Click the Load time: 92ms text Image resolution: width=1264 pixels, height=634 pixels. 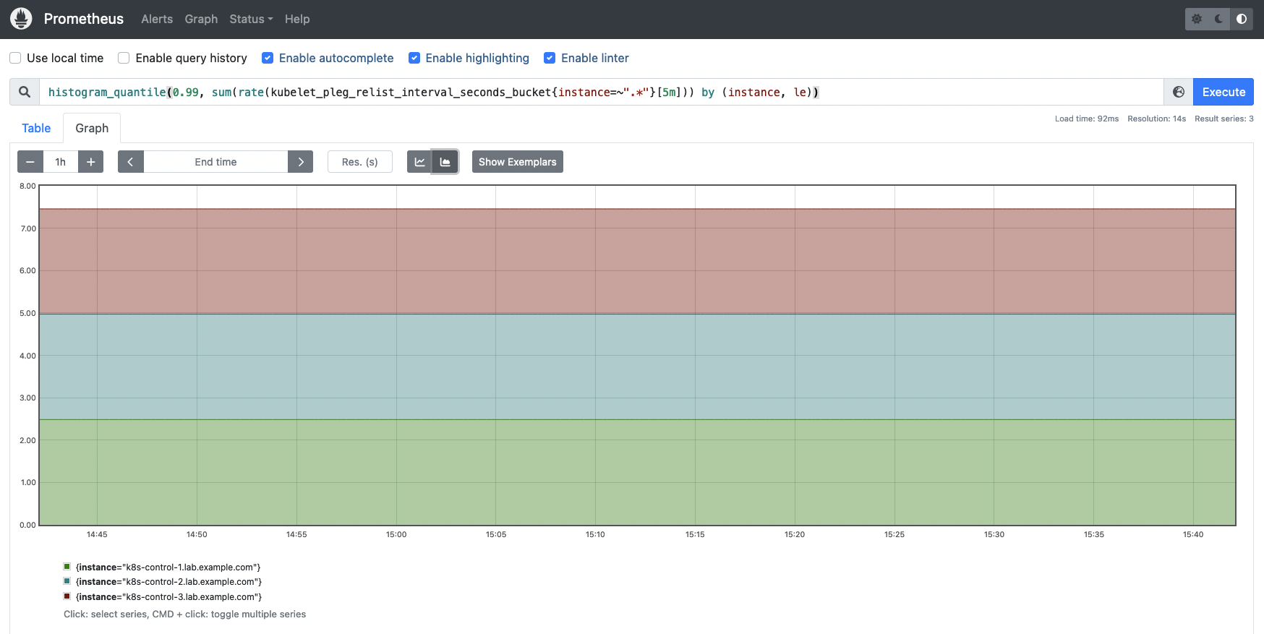pyautogui.click(x=1087, y=119)
